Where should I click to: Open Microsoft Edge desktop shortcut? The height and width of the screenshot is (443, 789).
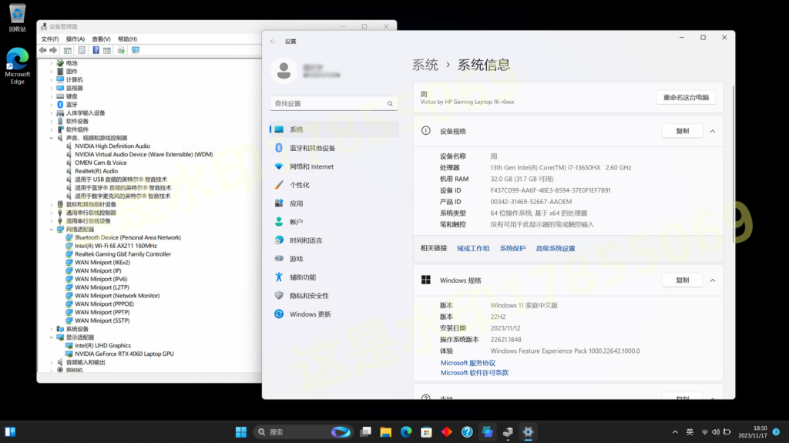(17, 66)
